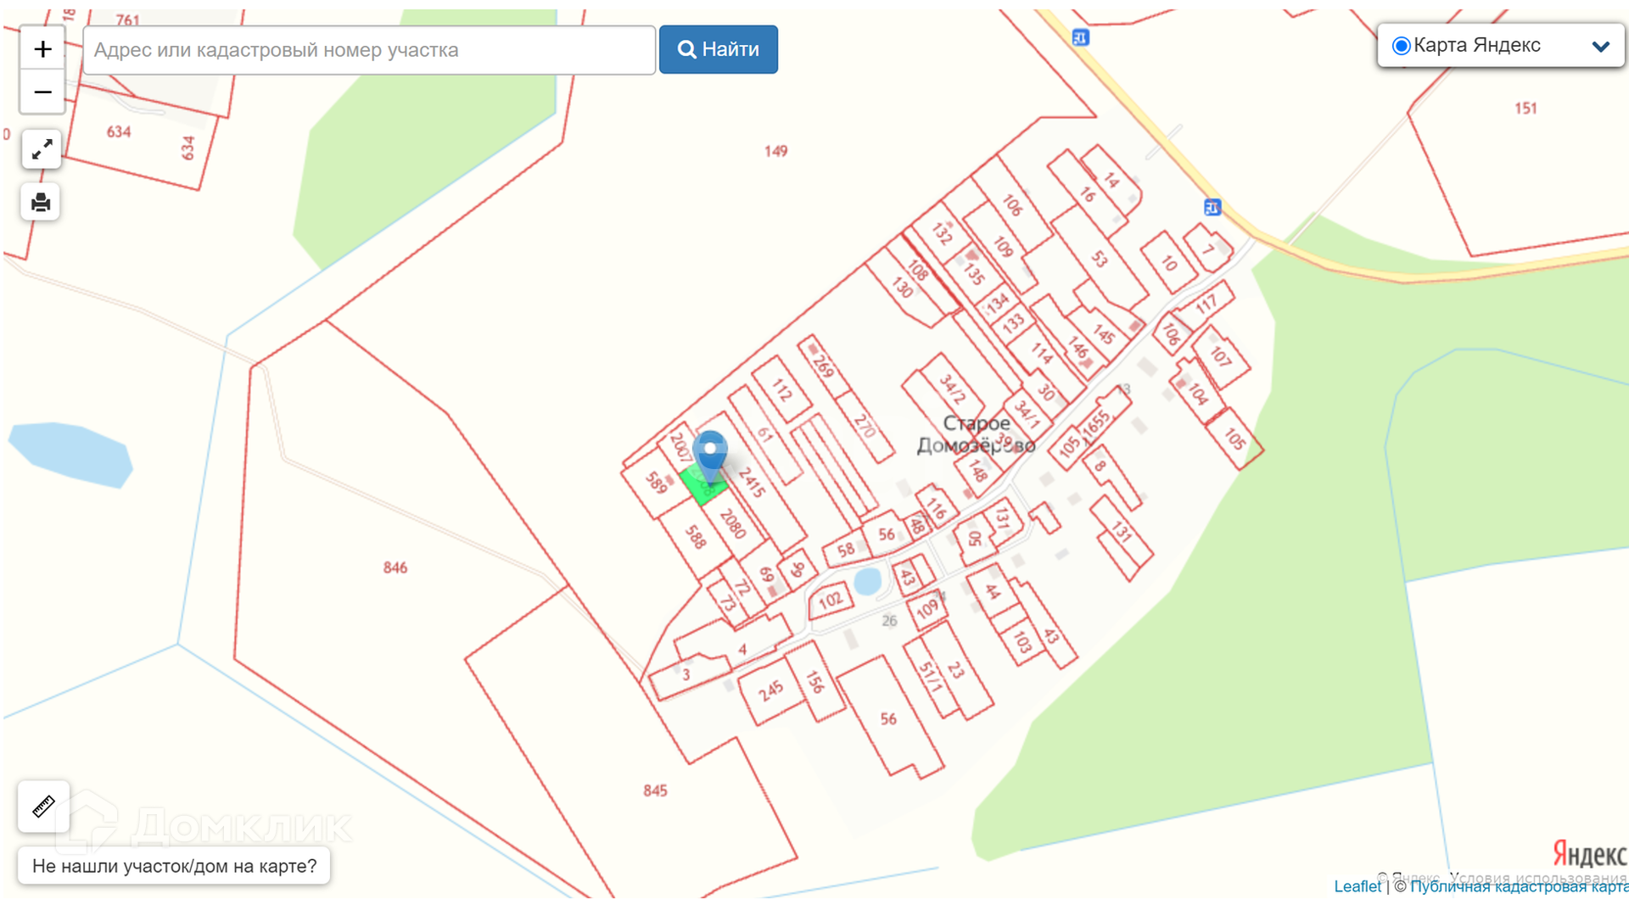The height and width of the screenshot is (899, 1629).
Task: Toggle fullscreen map view
Action: coord(42,150)
